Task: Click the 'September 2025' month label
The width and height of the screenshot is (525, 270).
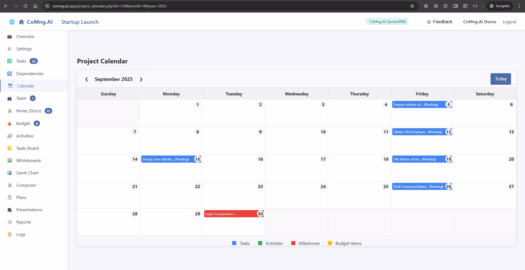Action: tap(114, 79)
